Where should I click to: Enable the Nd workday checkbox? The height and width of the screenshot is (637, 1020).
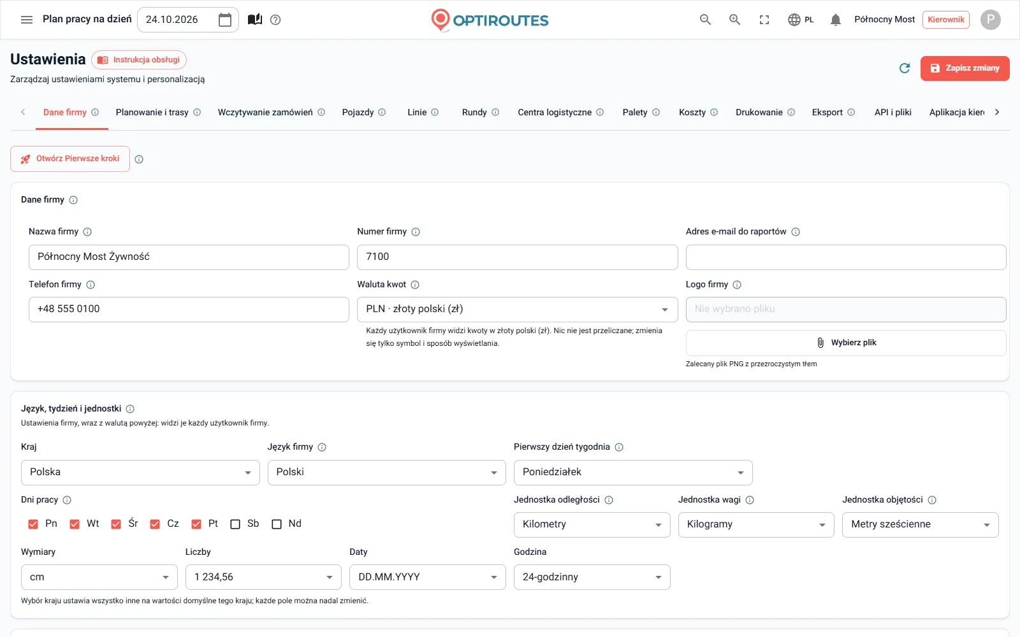pyautogui.click(x=277, y=524)
